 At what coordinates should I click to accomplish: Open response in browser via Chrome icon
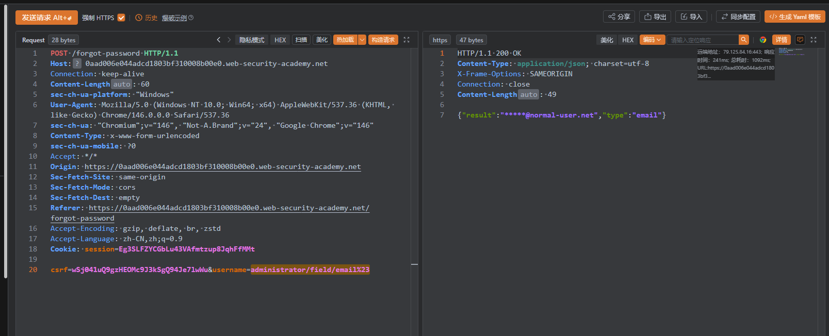(763, 40)
